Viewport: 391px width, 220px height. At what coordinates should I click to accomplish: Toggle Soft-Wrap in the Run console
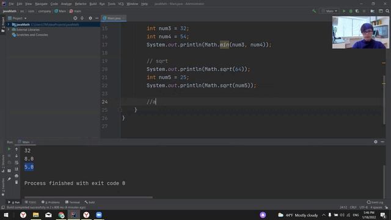pyautogui.click(x=16, y=163)
